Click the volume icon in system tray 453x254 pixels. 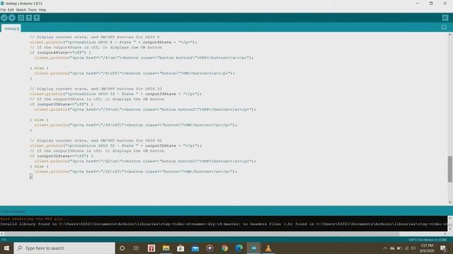(x=413, y=248)
